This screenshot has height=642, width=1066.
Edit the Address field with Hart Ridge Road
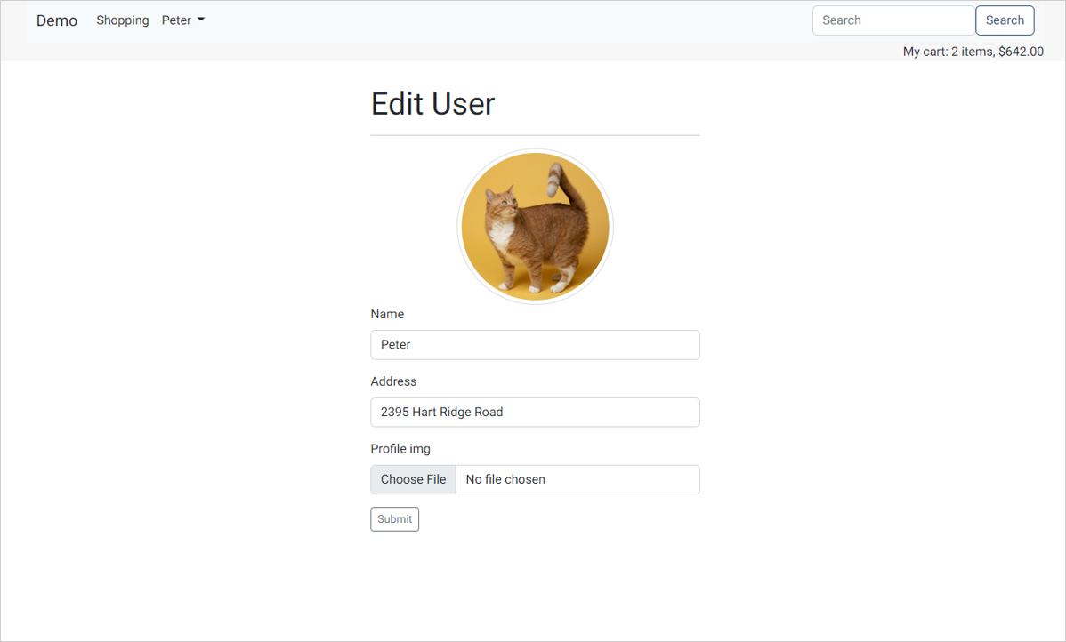(535, 413)
